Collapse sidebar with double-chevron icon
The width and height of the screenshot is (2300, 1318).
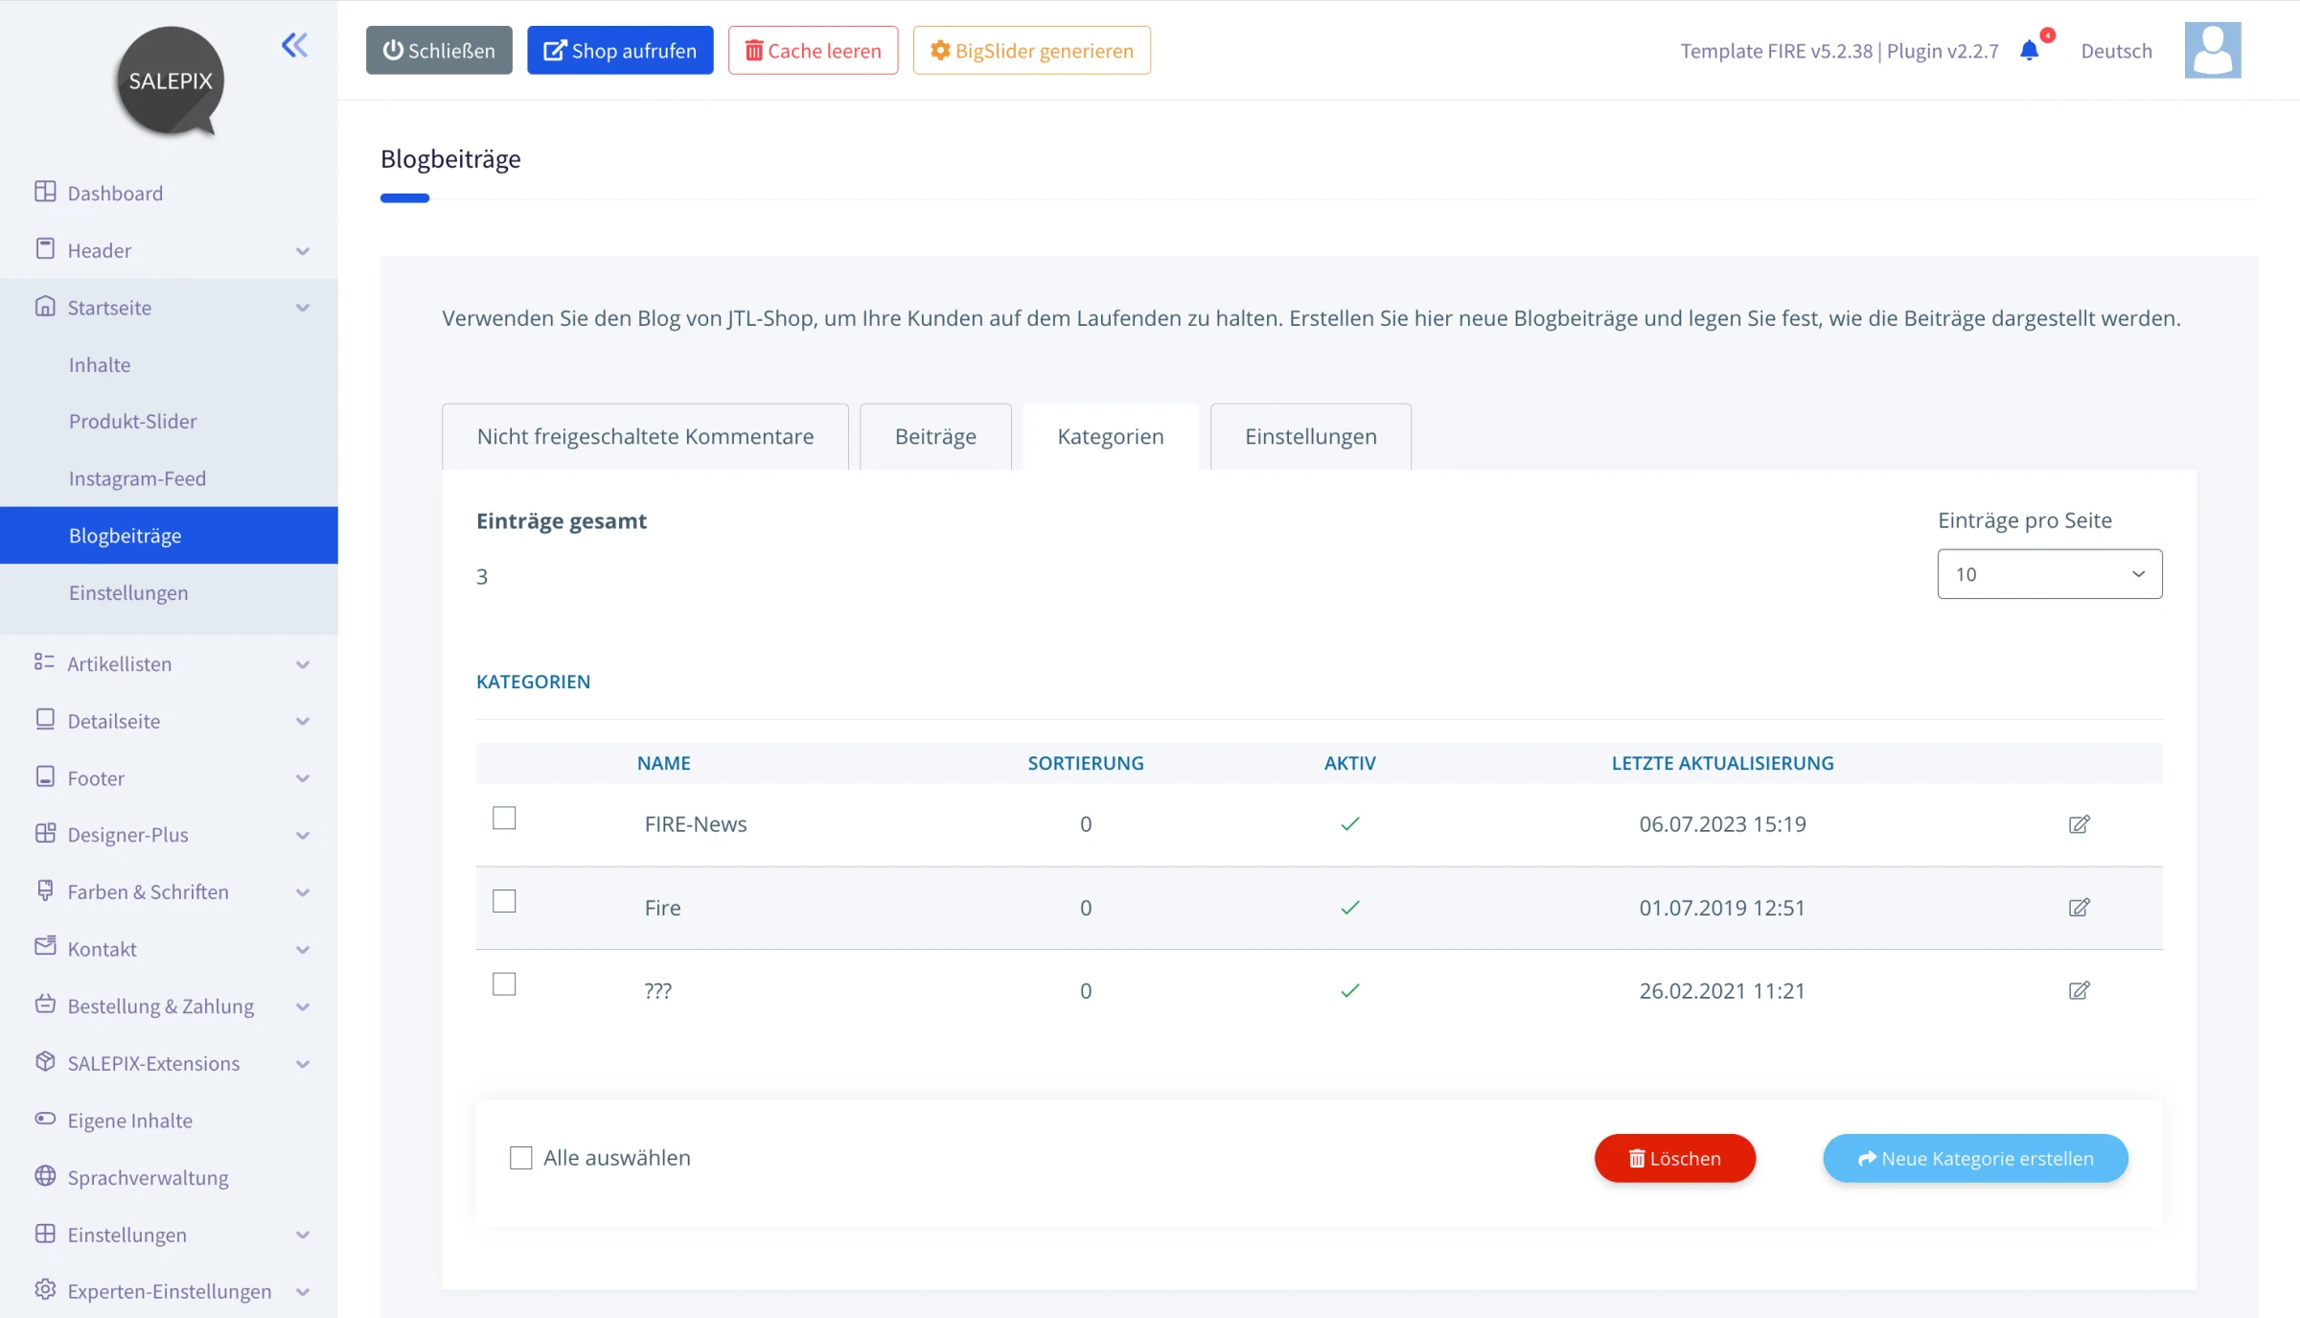pyautogui.click(x=294, y=45)
